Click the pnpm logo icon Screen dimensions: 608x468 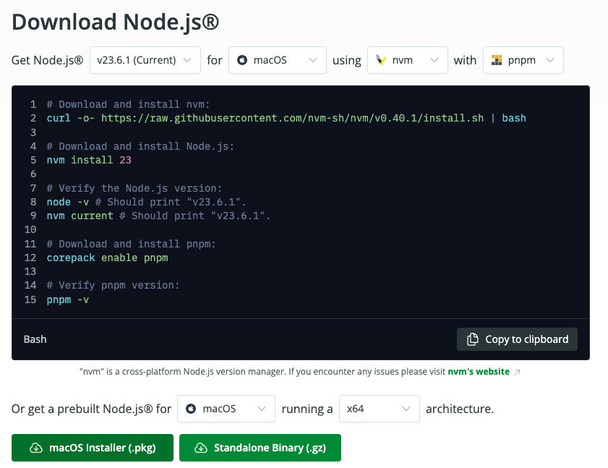(497, 60)
